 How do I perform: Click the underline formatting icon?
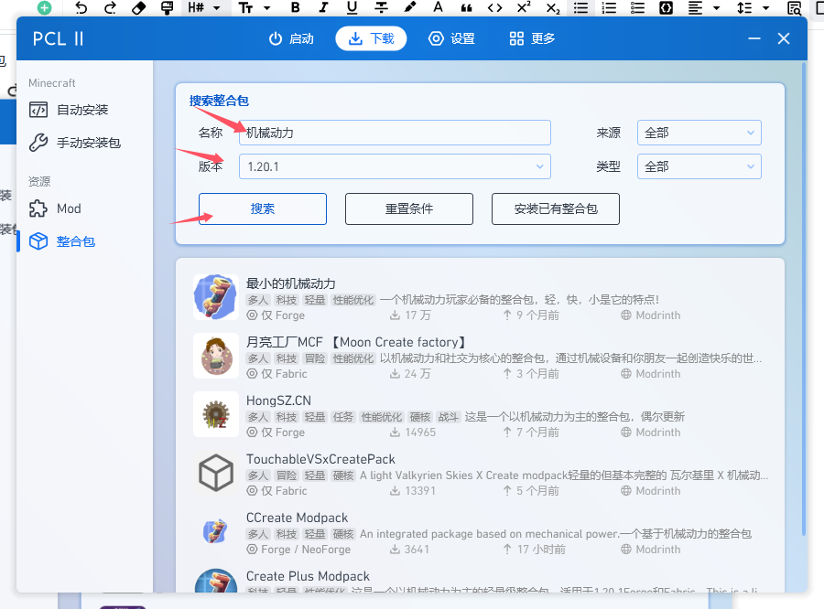tap(352, 8)
